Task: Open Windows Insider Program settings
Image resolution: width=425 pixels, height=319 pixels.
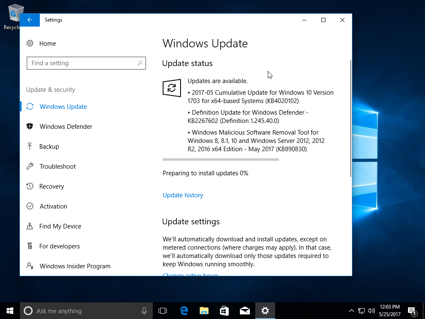Action: (75, 266)
